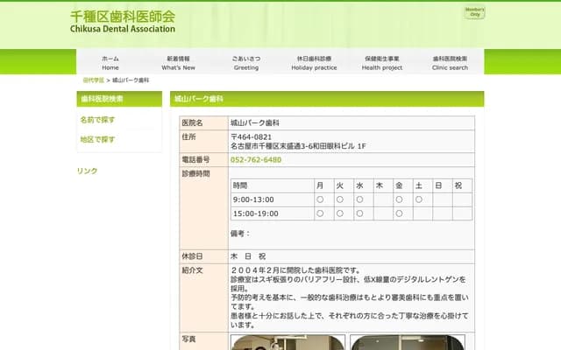Screen dimensions: 561x350
Task: Open the リンク sidebar link
Action: [88, 171]
